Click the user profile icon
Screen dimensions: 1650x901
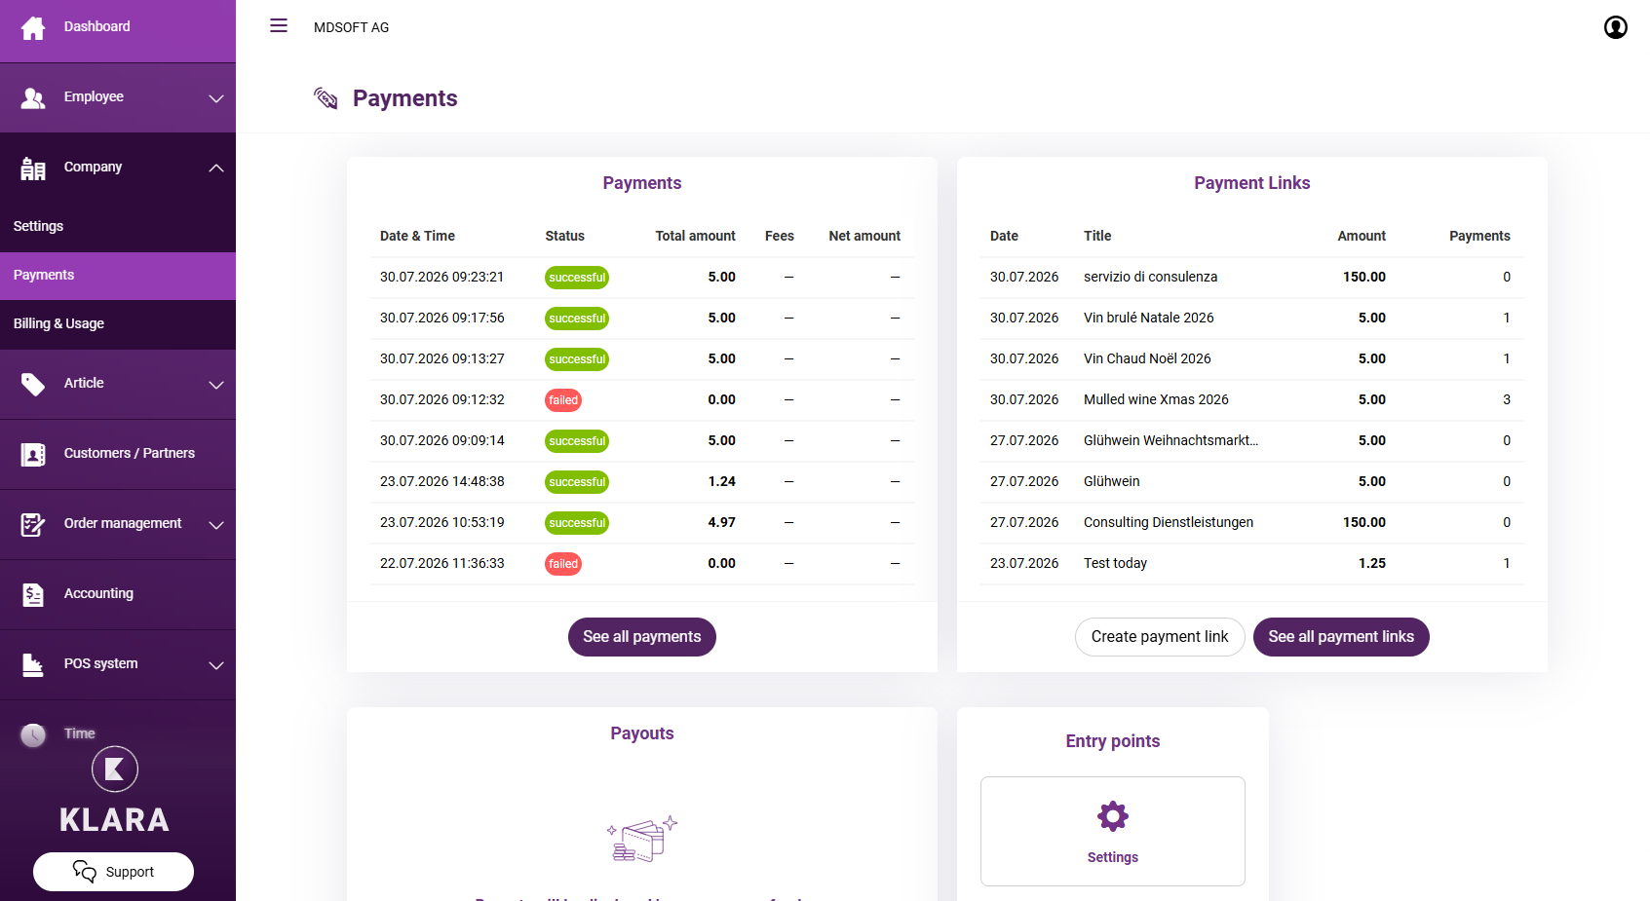1615,27
